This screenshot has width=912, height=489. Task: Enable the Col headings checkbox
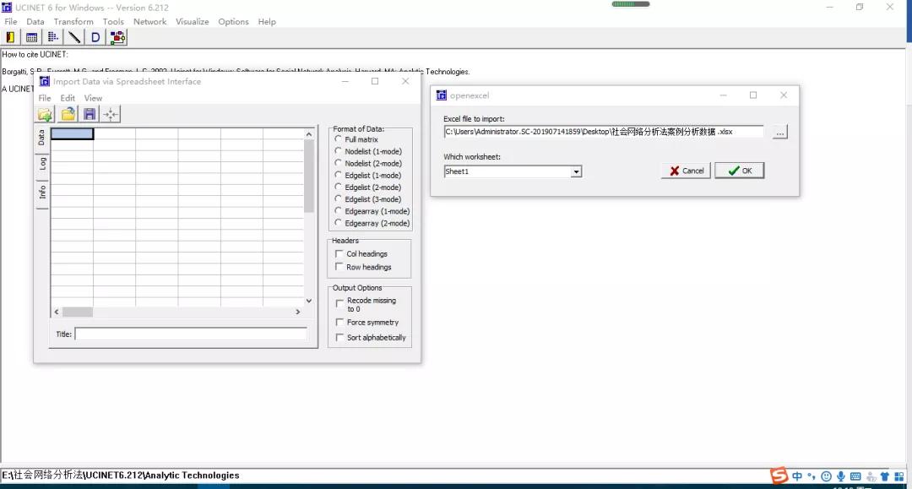pyautogui.click(x=339, y=254)
